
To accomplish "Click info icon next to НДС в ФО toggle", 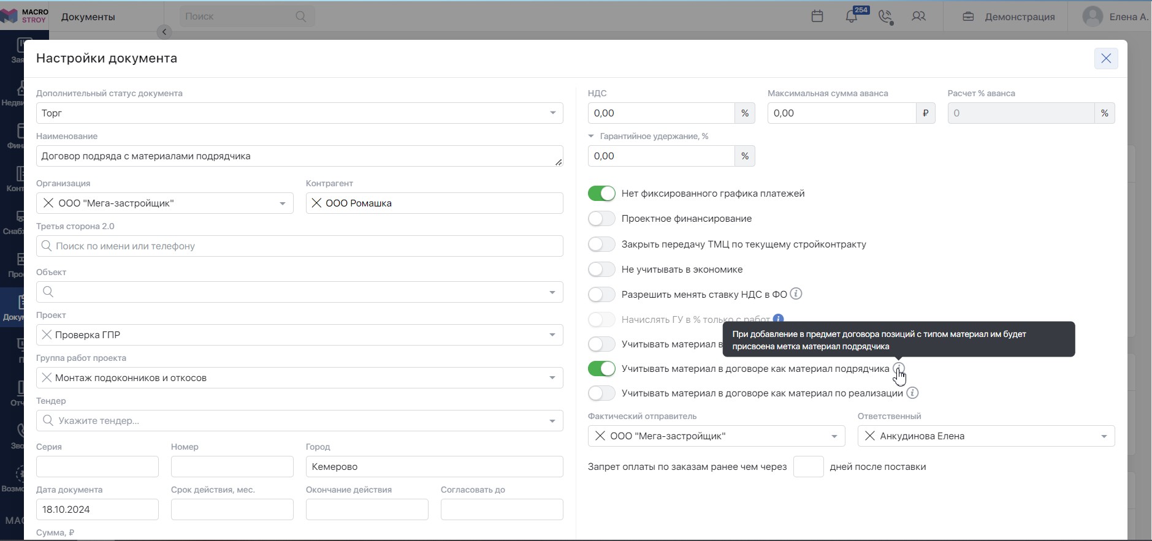I will [796, 294].
